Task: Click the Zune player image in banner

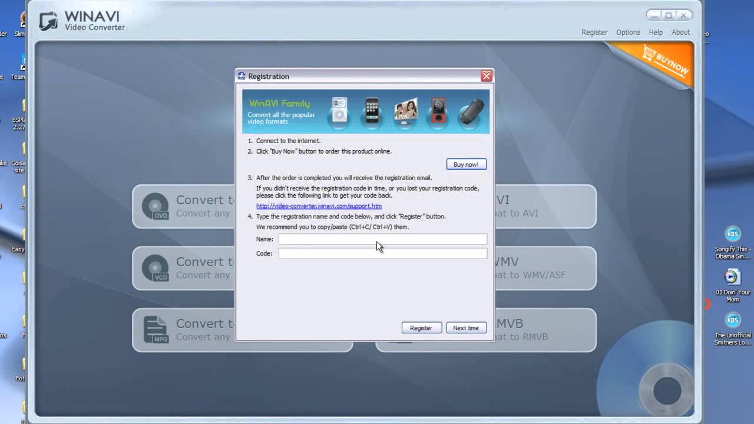Action: coord(438,110)
